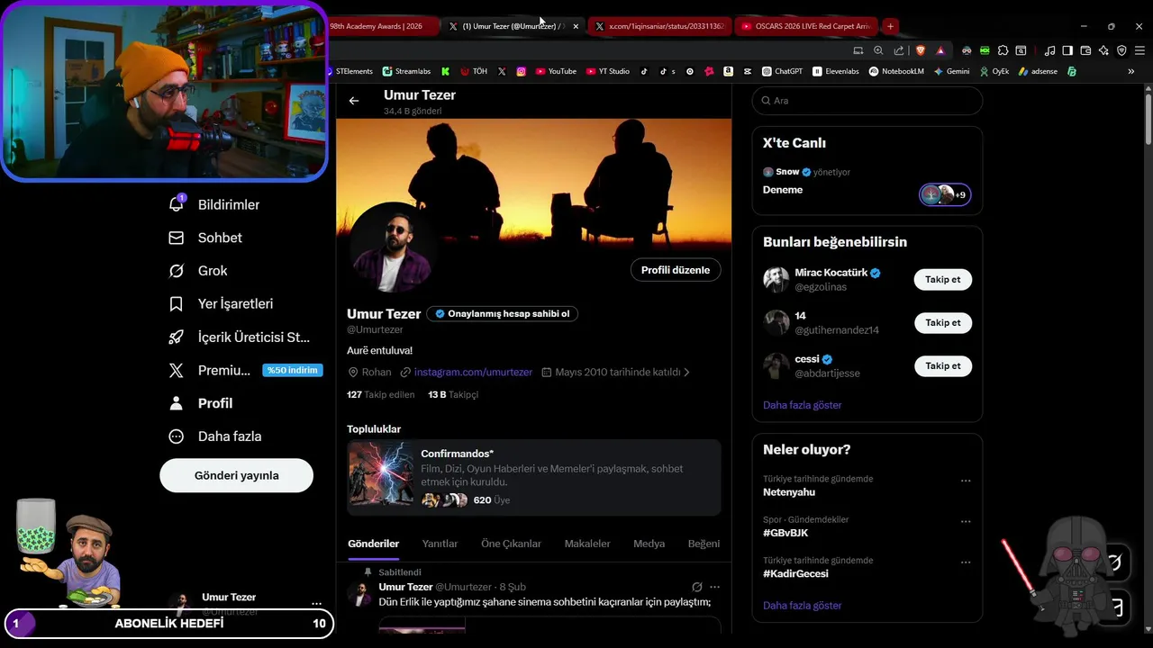Open Mirac Kocatürk profile

831,273
